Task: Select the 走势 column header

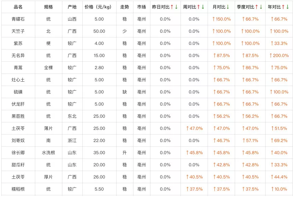Action: pos(125,7)
